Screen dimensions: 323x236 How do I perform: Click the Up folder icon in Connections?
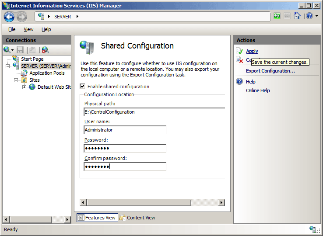32,50
